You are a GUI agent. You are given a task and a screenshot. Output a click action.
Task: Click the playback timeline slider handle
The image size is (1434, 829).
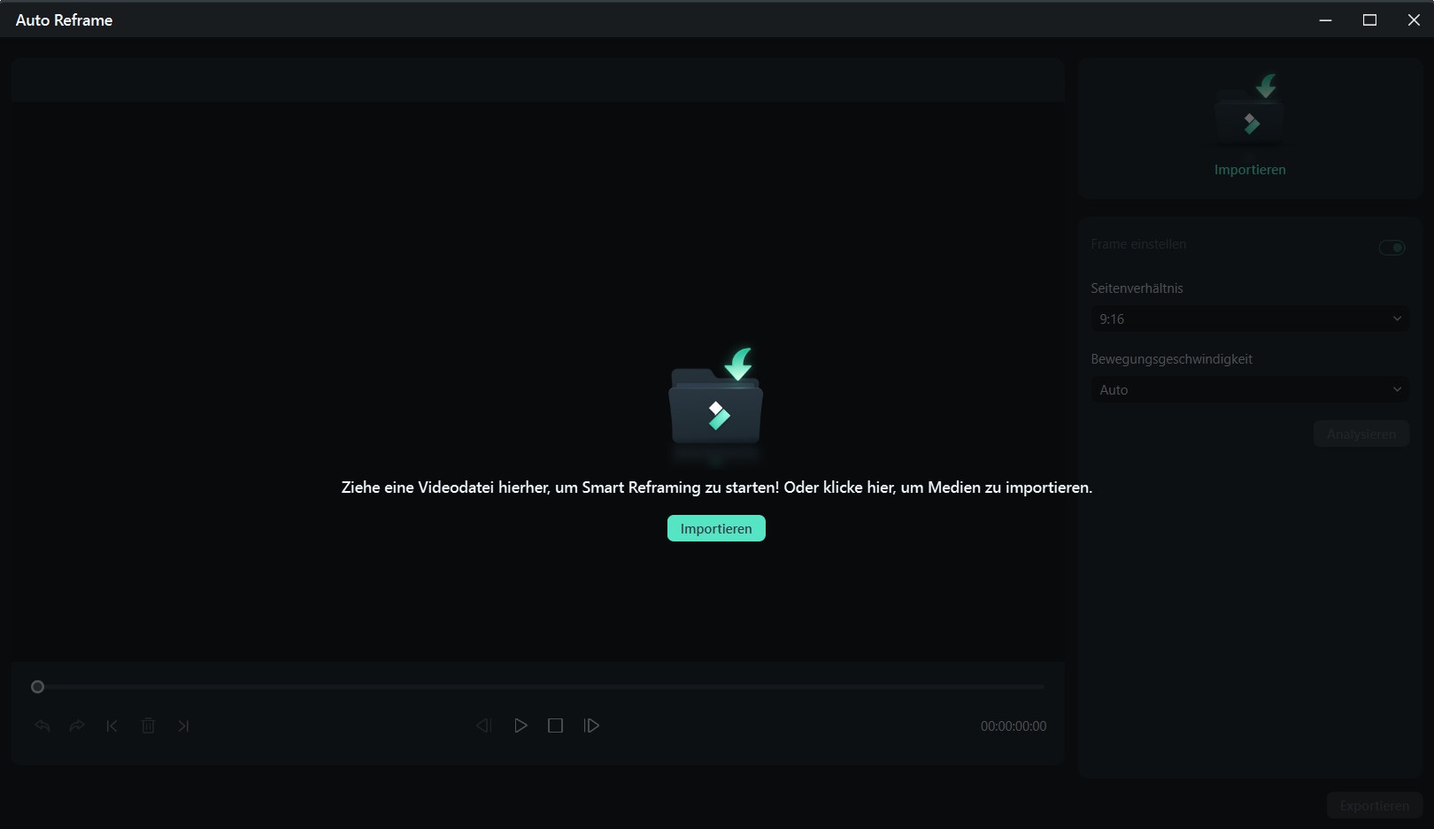[37, 687]
